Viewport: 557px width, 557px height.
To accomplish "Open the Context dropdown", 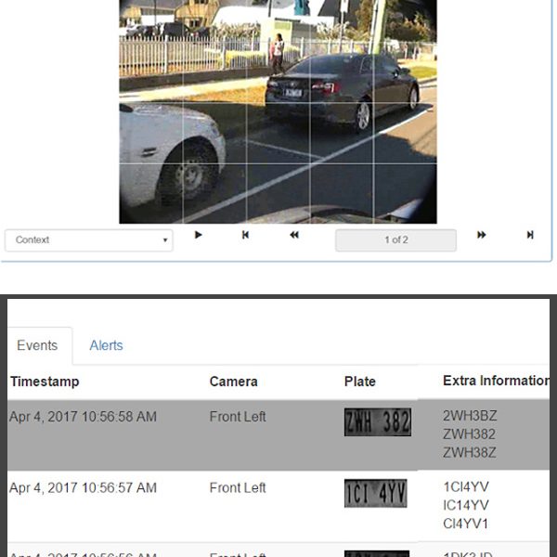I will tap(89, 240).
